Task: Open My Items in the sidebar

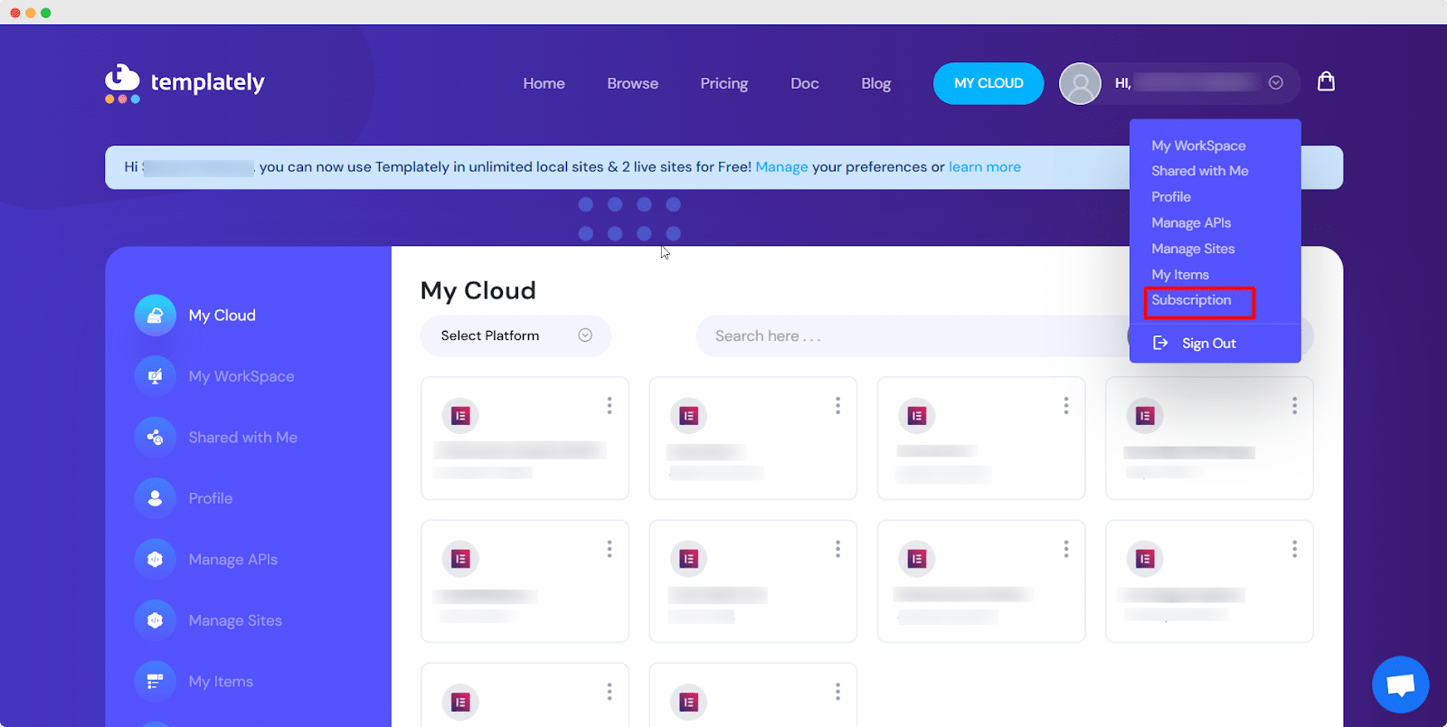Action: pos(221,682)
